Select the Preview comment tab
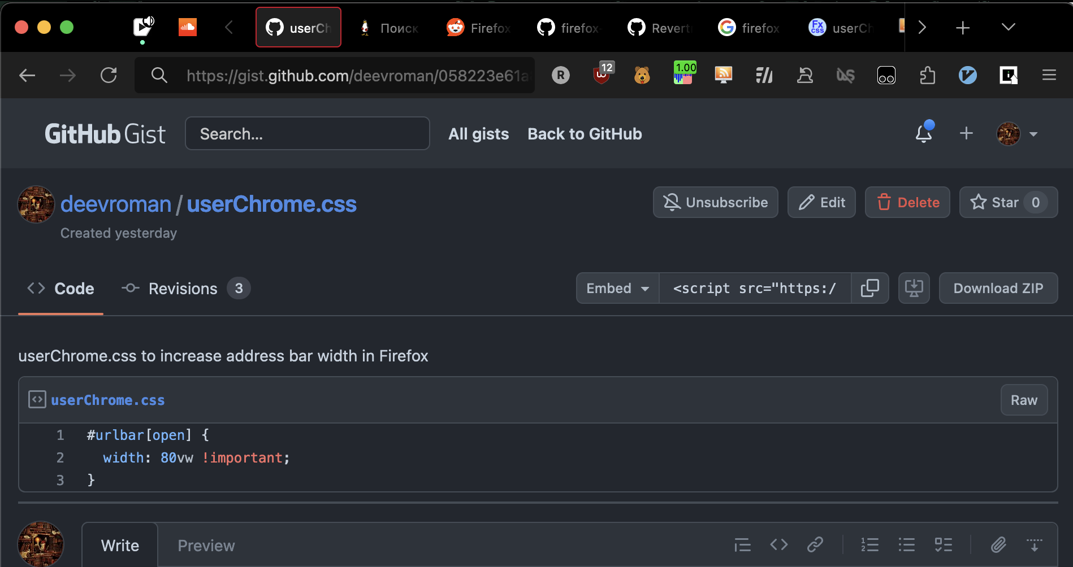The height and width of the screenshot is (567, 1073). pyautogui.click(x=206, y=546)
